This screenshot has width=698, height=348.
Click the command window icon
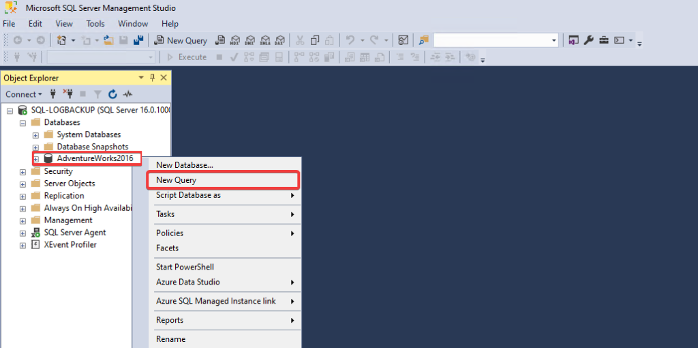click(x=619, y=40)
